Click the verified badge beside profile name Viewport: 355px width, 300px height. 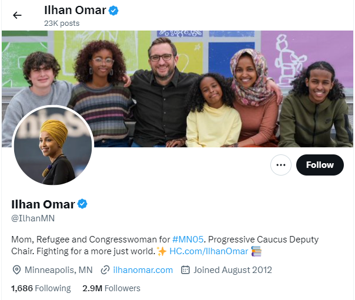pyautogui.click(x=82, y=204)
